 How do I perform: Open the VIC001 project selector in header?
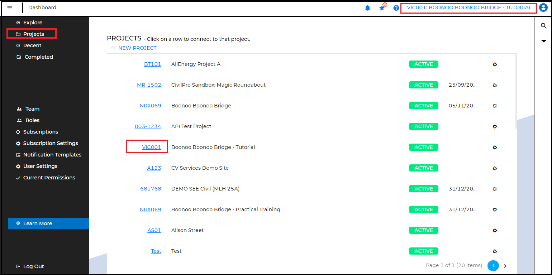coord(469,8)
